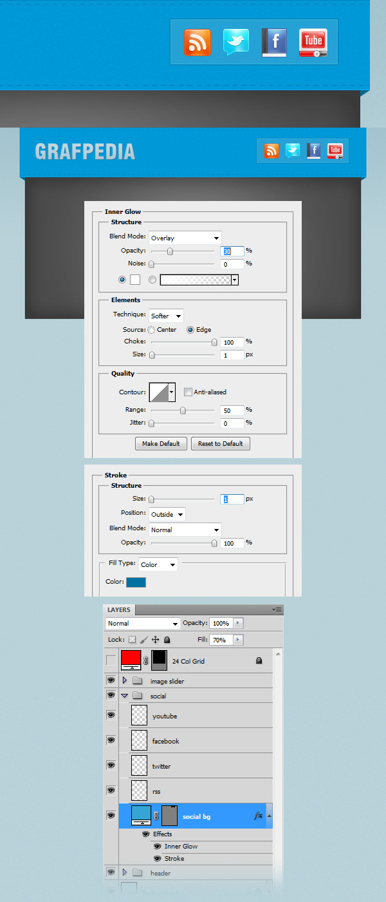Select the facebook layer row
This screenshot has height=902, width=386.
[196, 741]
